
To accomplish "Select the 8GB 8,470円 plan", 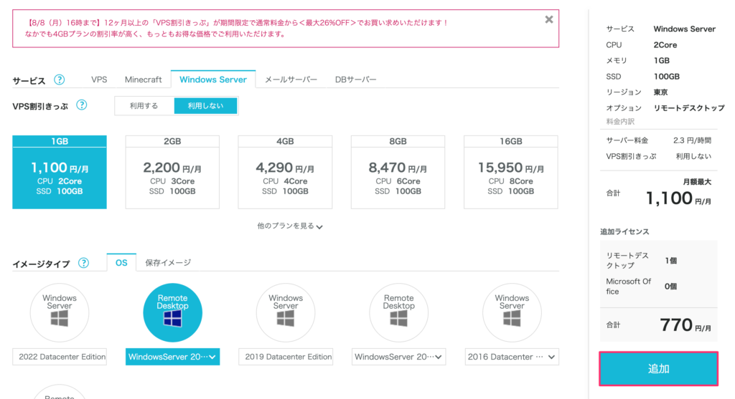I will (x=398, y=172).
